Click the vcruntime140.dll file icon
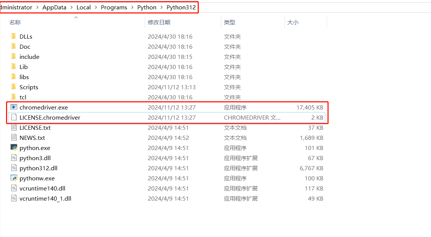The height and width of the screenshot is (237, 431). 14,188
